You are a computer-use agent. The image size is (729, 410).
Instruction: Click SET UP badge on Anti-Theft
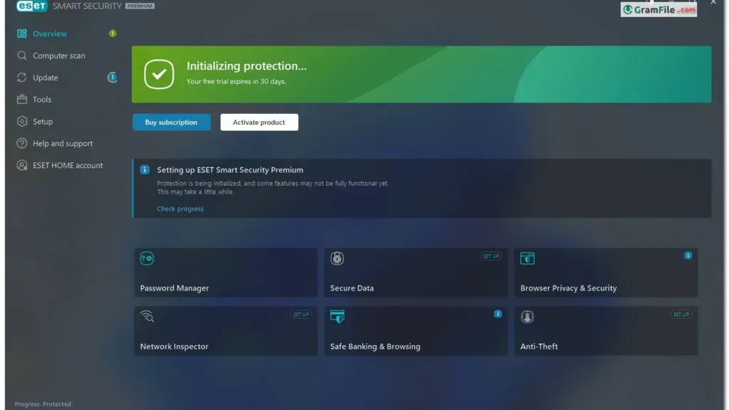(x=681, y=314)
